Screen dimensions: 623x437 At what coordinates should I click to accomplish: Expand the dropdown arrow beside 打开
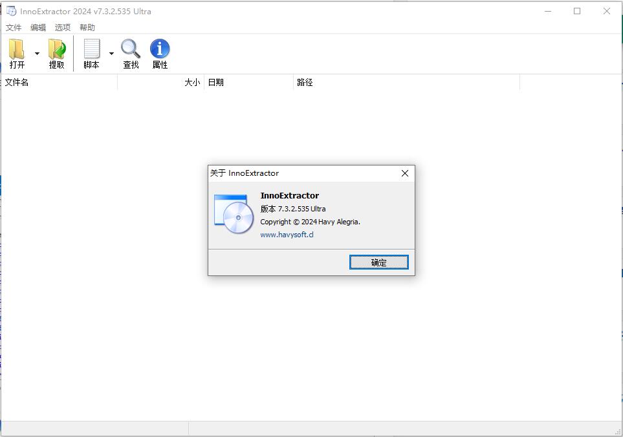pos(37,54)
